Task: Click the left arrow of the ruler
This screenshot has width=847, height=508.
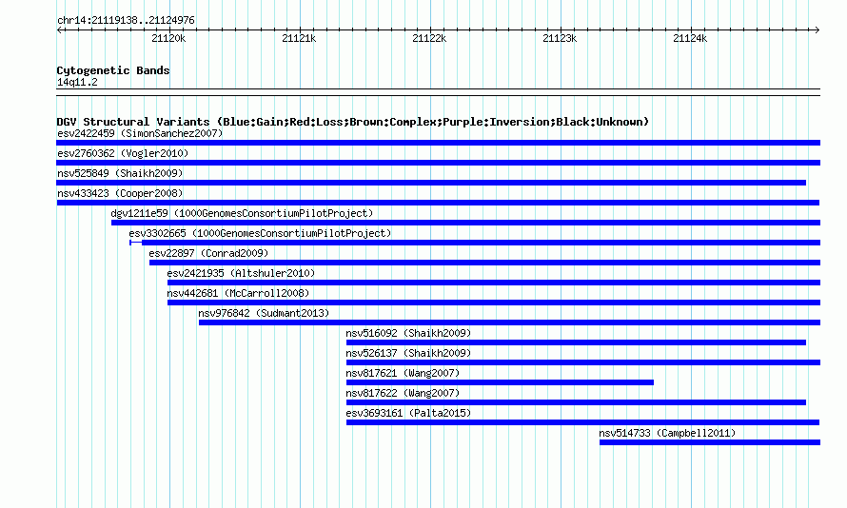Action: pyautogui.click(x=59, y=30)
